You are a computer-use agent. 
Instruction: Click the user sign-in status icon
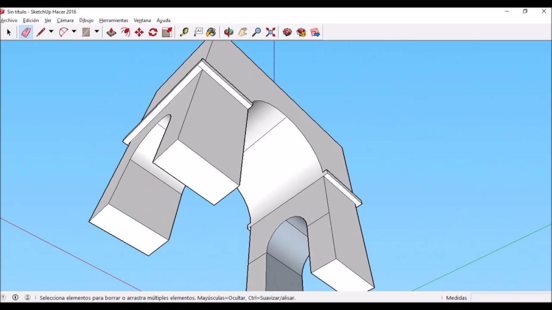click(28, 298)
